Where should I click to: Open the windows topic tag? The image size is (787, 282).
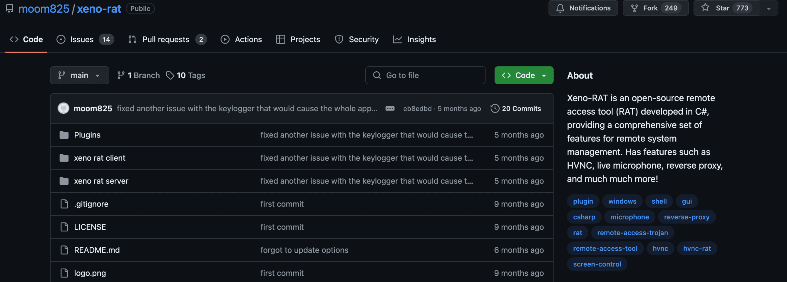pos(622,201)
